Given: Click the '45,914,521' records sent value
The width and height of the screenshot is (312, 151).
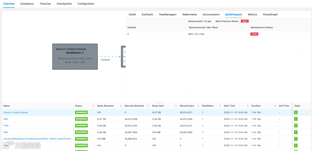Looking at the screenshot, I should [x=186, y=112].
